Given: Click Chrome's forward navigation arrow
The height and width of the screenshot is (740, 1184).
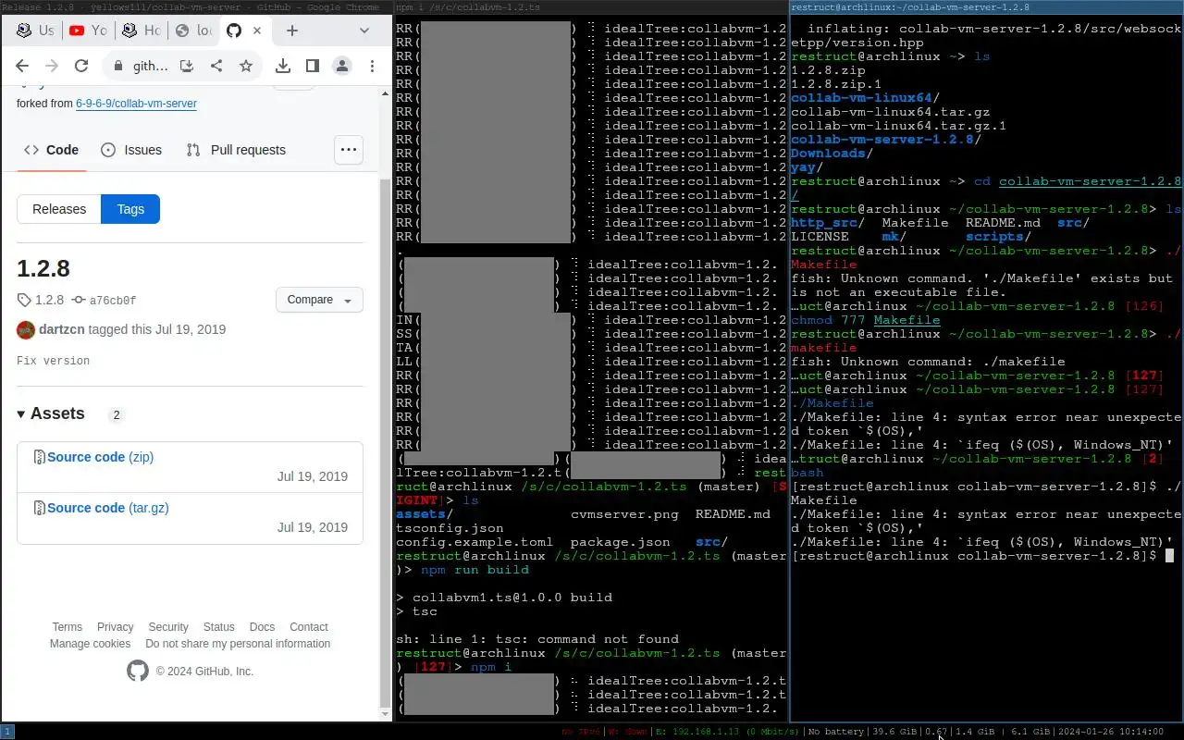Looking at the screenshot, I should pos(52,66).
